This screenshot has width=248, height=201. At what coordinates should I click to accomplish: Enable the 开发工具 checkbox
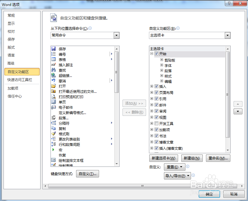click(x=156, y=123)
